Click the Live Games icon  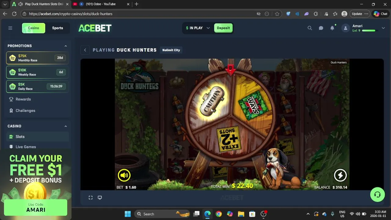11,147
